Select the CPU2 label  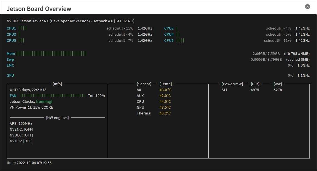pos(169,28)
